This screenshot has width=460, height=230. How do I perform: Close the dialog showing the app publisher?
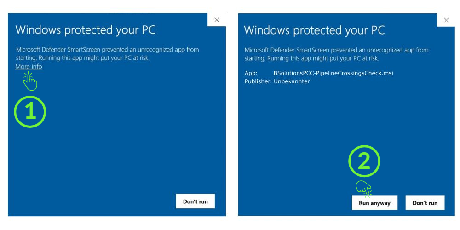click(x=446, y=20)
